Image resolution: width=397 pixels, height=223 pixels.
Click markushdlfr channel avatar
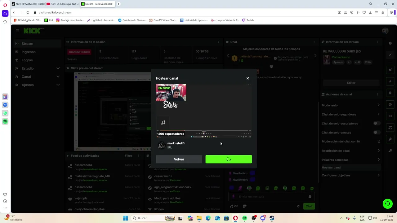162,145
